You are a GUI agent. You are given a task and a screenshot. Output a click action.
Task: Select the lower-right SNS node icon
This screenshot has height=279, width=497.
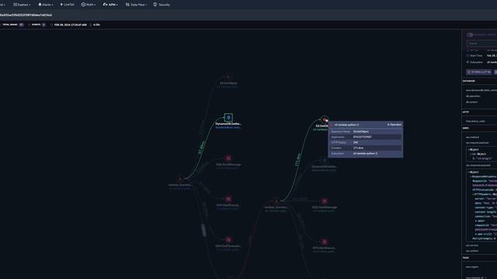[x=325, y=242]
